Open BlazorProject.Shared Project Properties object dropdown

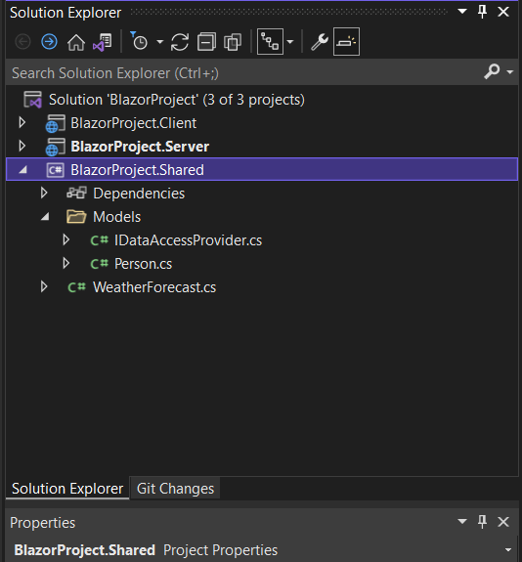508,550
